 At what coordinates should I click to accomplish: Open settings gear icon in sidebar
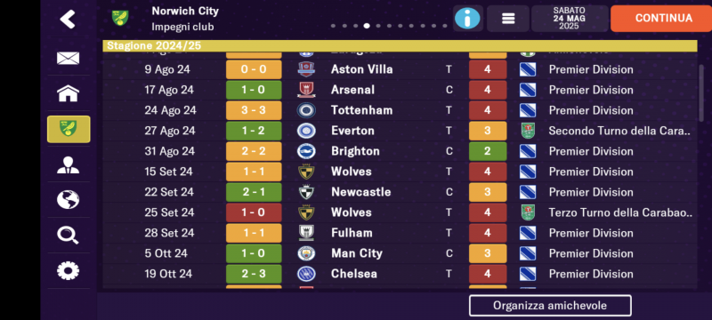[x=69, y=270]
